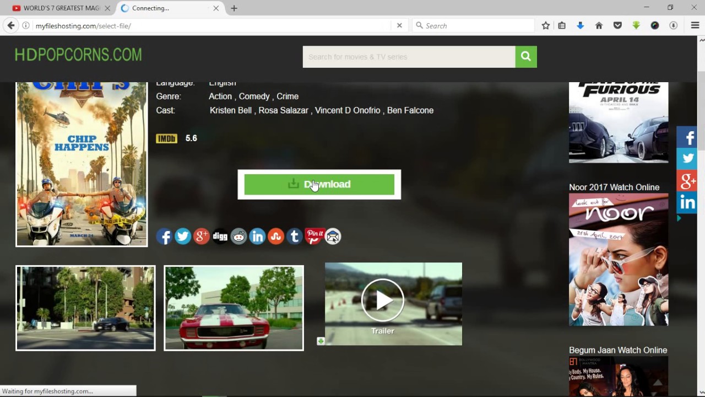Click the IMDb rating badge
The width and height of the screenshot is (705, 397).
(x=166, y=138)
